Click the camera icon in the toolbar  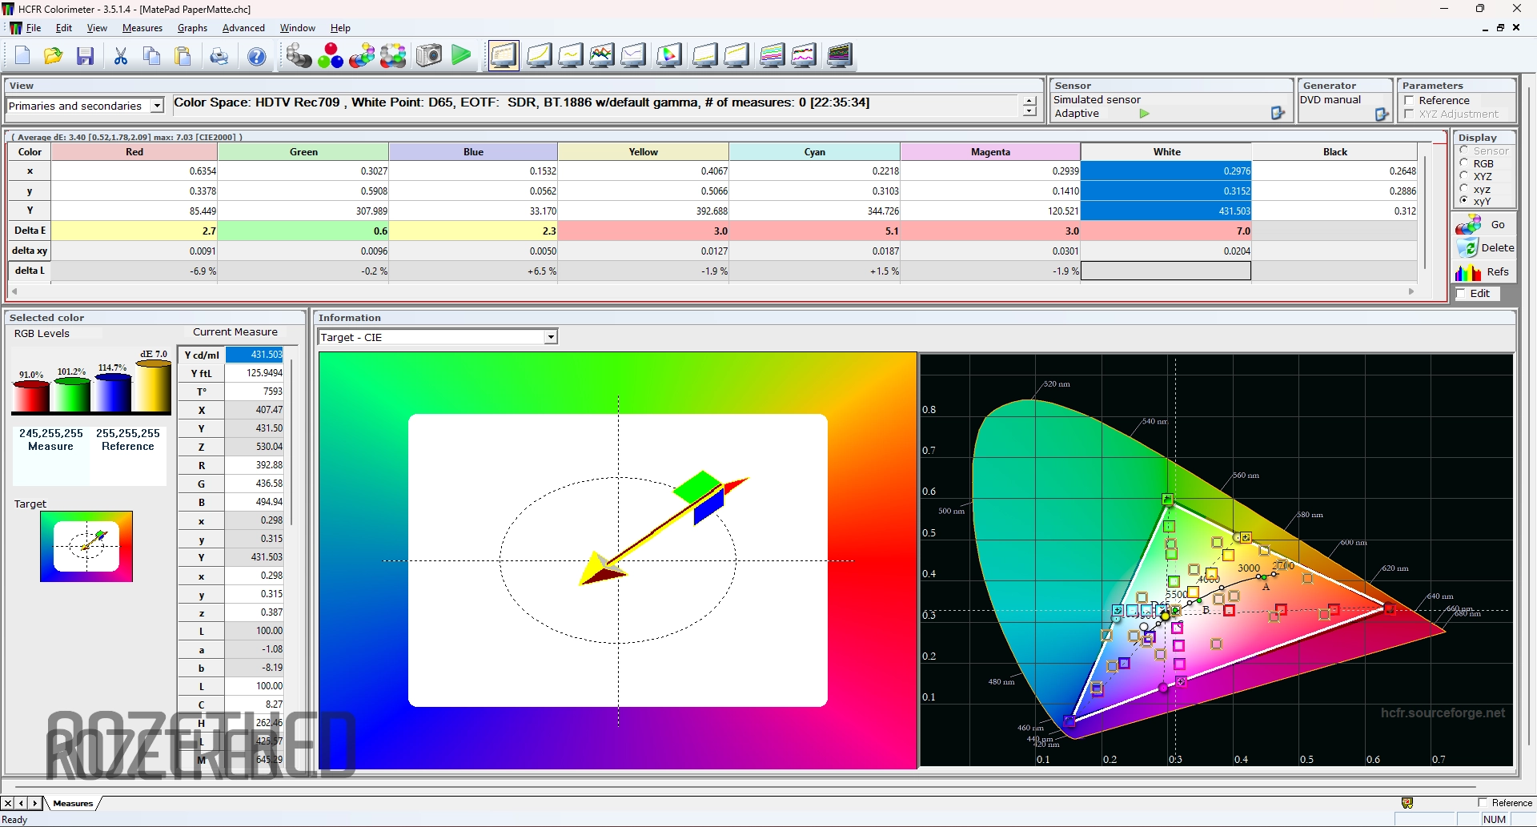coord(429,56)
